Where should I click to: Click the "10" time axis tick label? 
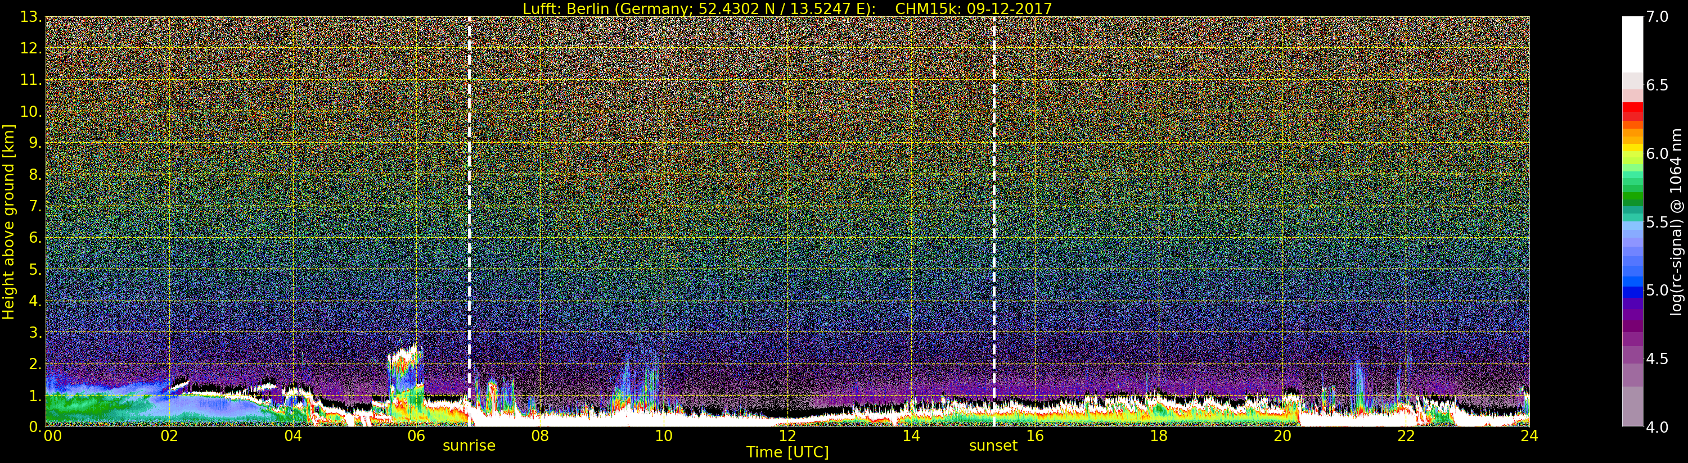point(664,436)
